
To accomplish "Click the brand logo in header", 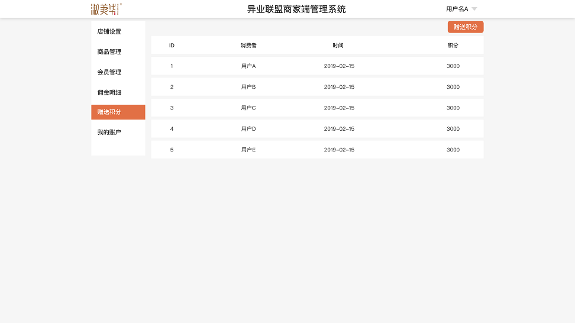I will 106,9.
